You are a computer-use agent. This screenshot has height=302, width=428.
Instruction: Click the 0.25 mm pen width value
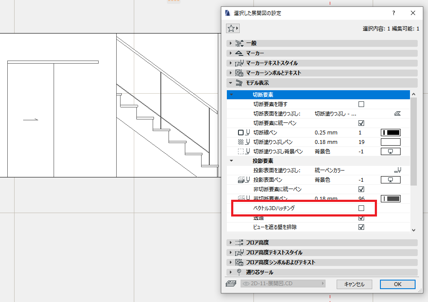[326, 133]
